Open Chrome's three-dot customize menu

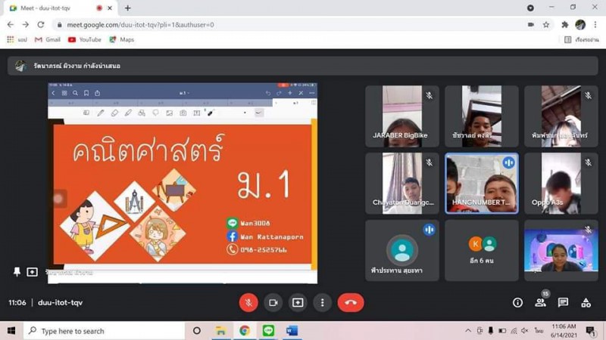pos(595,24)
